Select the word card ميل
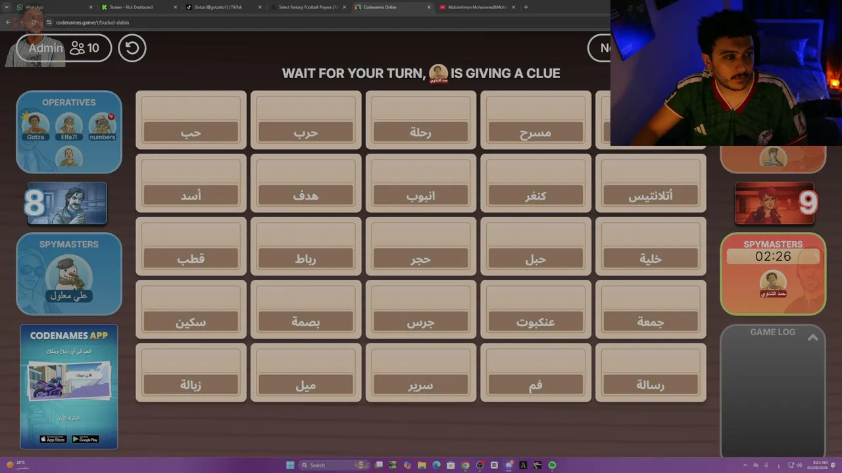Image resolution: width=842 pixels, height=473 pixels. (x=306, y=372)
